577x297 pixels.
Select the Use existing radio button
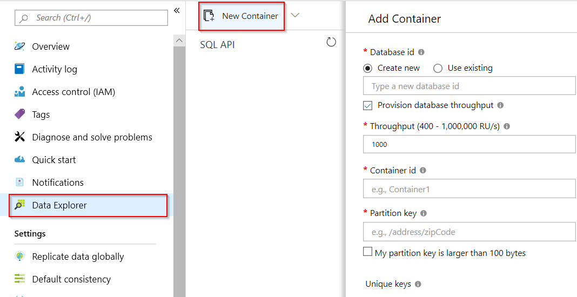click(x=438, y=69)
